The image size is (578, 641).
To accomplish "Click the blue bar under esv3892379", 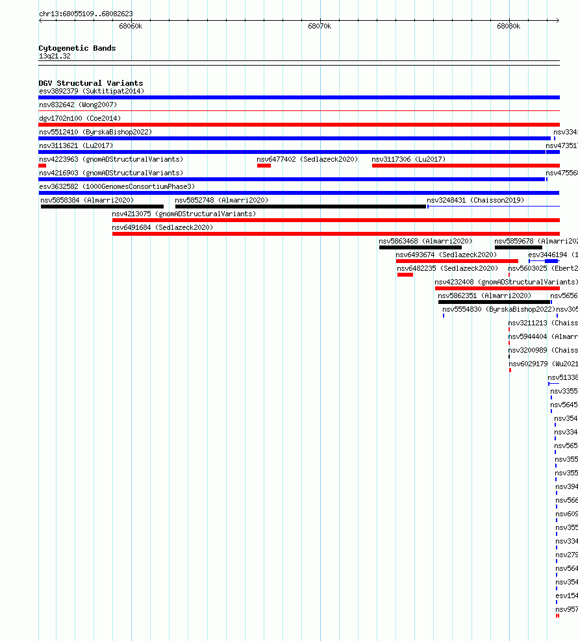I will click(299, 97).
